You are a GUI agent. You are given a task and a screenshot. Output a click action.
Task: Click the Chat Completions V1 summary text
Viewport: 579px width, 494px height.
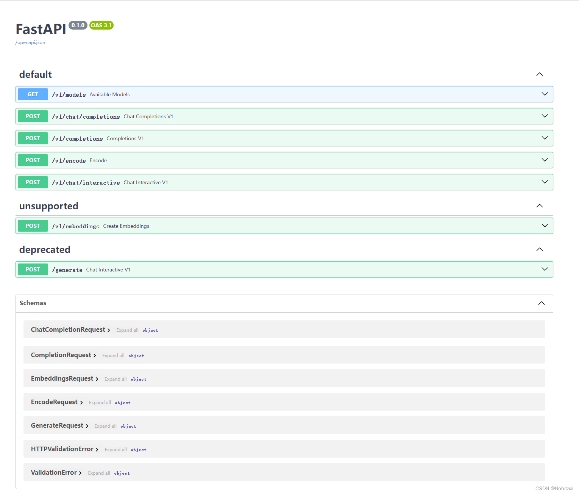[148, 117]
